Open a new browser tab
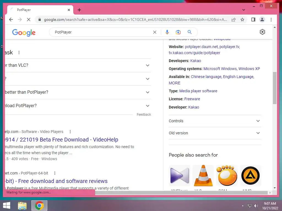This screenshot has height=211, width=282. 79,10
